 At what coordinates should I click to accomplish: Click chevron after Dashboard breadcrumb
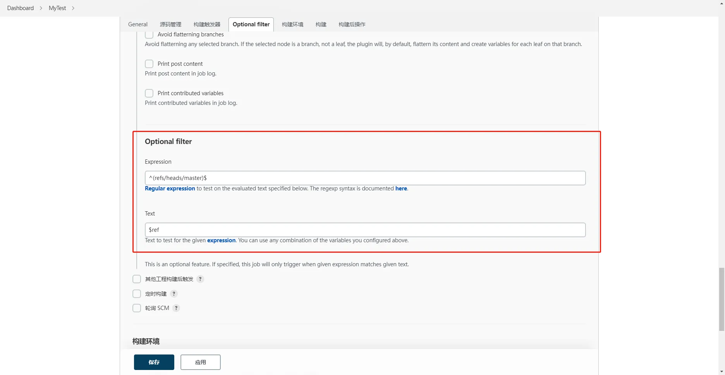(41, 8)
